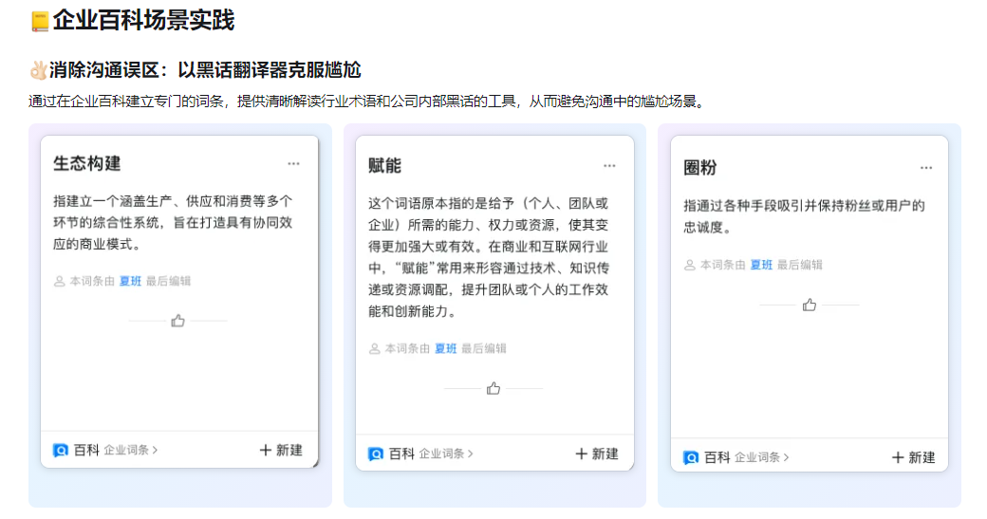Expand 企业词条 in the 圈粉 card
Viewport: 987px width, 519px height.
[761, 458]
